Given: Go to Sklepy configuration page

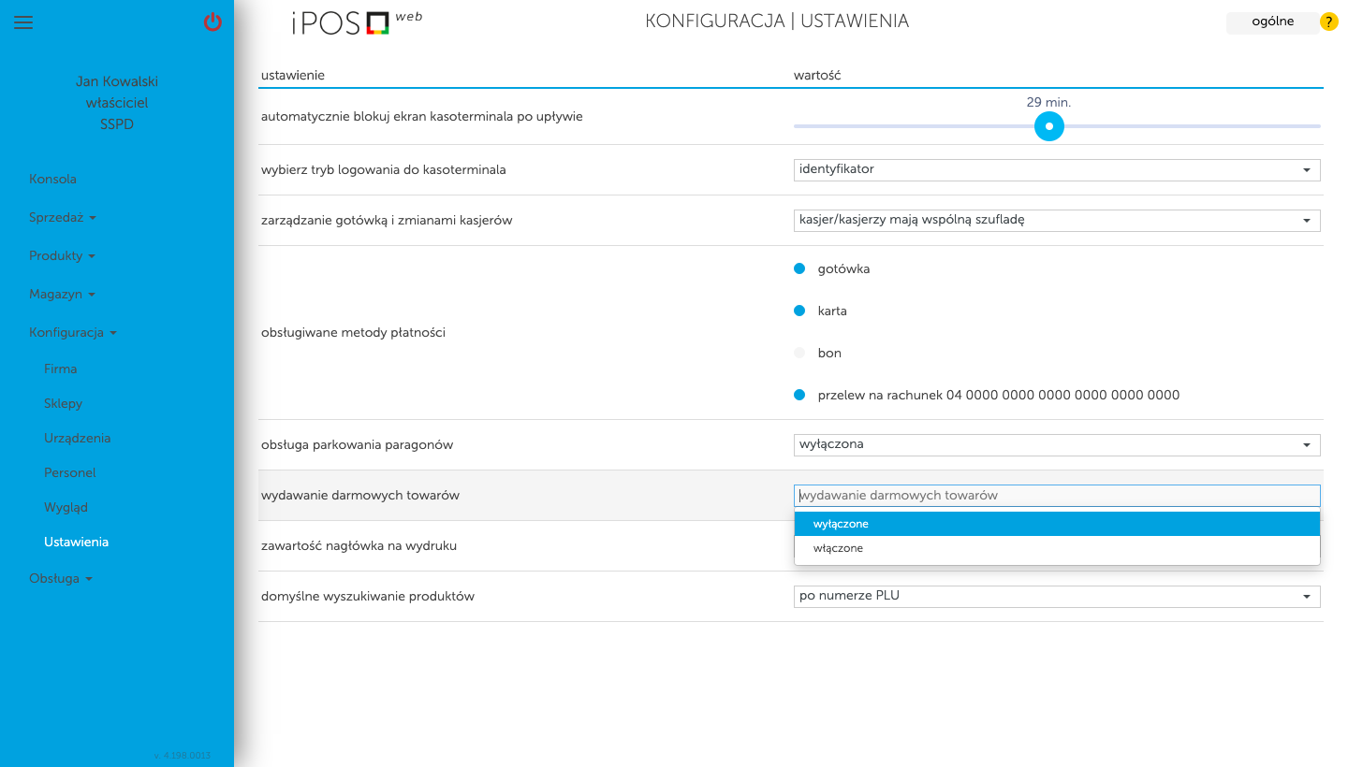Looking at the screenshot, I should 64,403.
